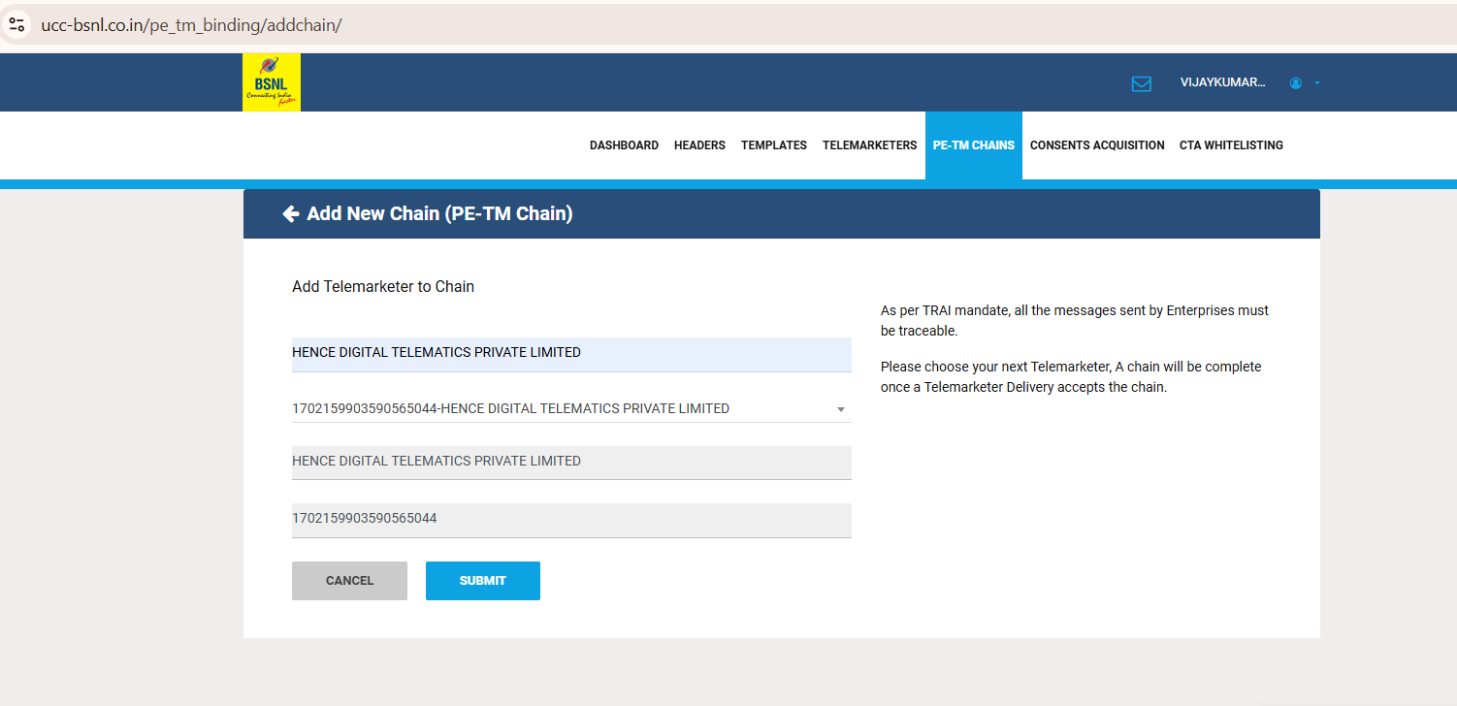Click the VIJAYKUMAR username

pos(1222,82)
